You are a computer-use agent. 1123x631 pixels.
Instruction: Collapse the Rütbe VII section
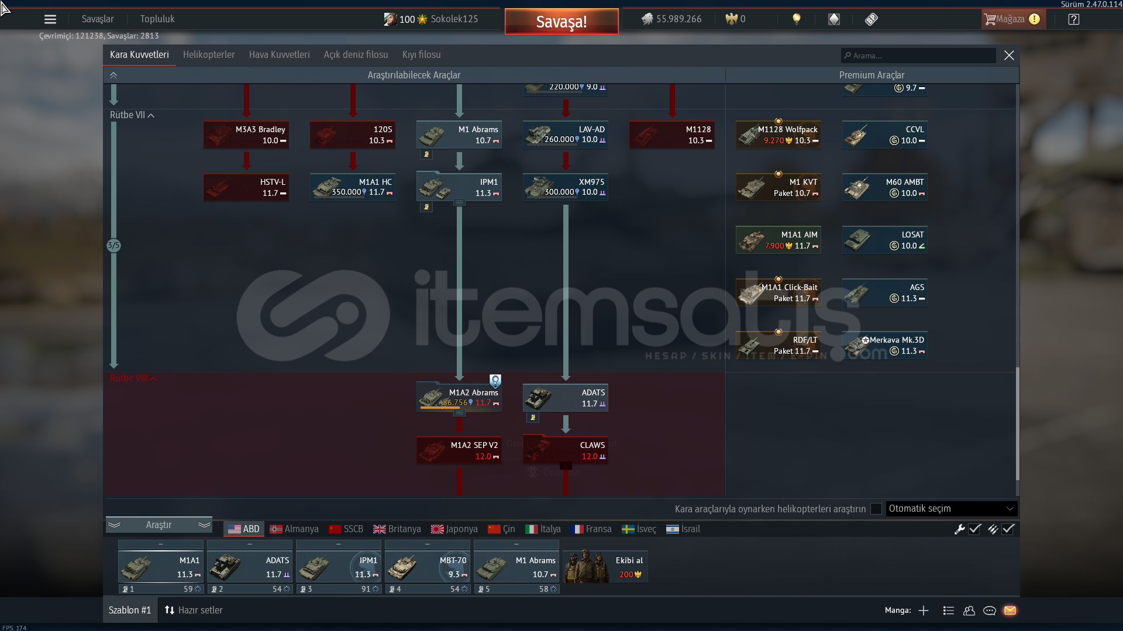click(132, 115)
